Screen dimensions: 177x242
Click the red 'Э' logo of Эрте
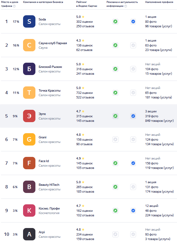pyautogui.click(x=29, y=116)
